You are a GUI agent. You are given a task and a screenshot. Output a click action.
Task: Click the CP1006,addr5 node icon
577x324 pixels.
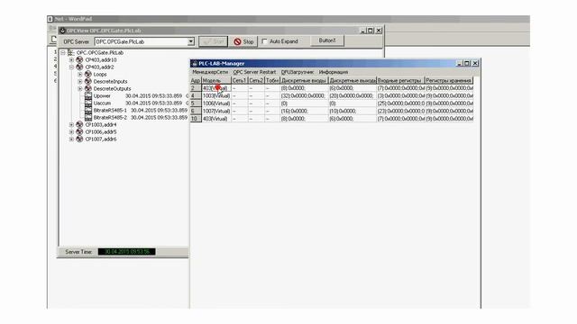point(79,132)
